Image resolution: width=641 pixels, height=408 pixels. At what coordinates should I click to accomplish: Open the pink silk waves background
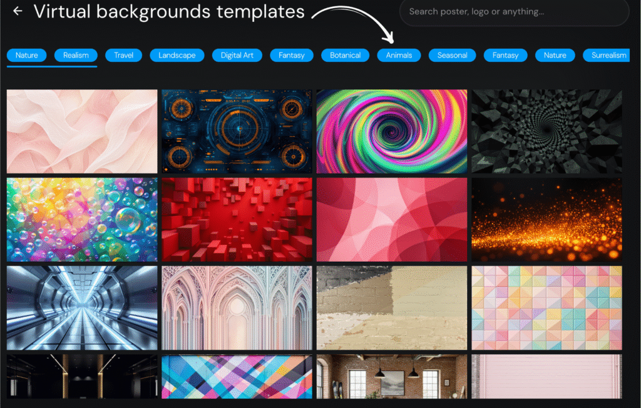coord(82,131)
